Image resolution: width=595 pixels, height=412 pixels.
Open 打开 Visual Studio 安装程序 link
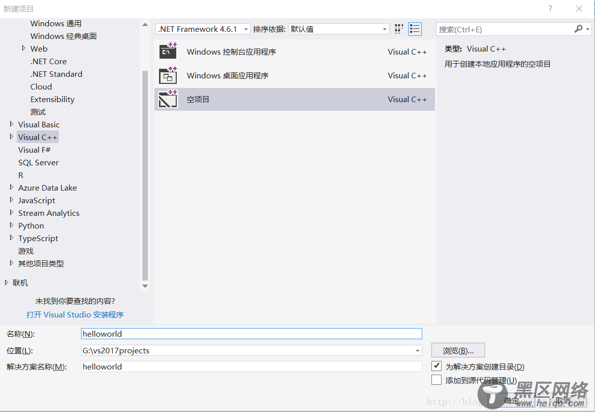(75, 314)
